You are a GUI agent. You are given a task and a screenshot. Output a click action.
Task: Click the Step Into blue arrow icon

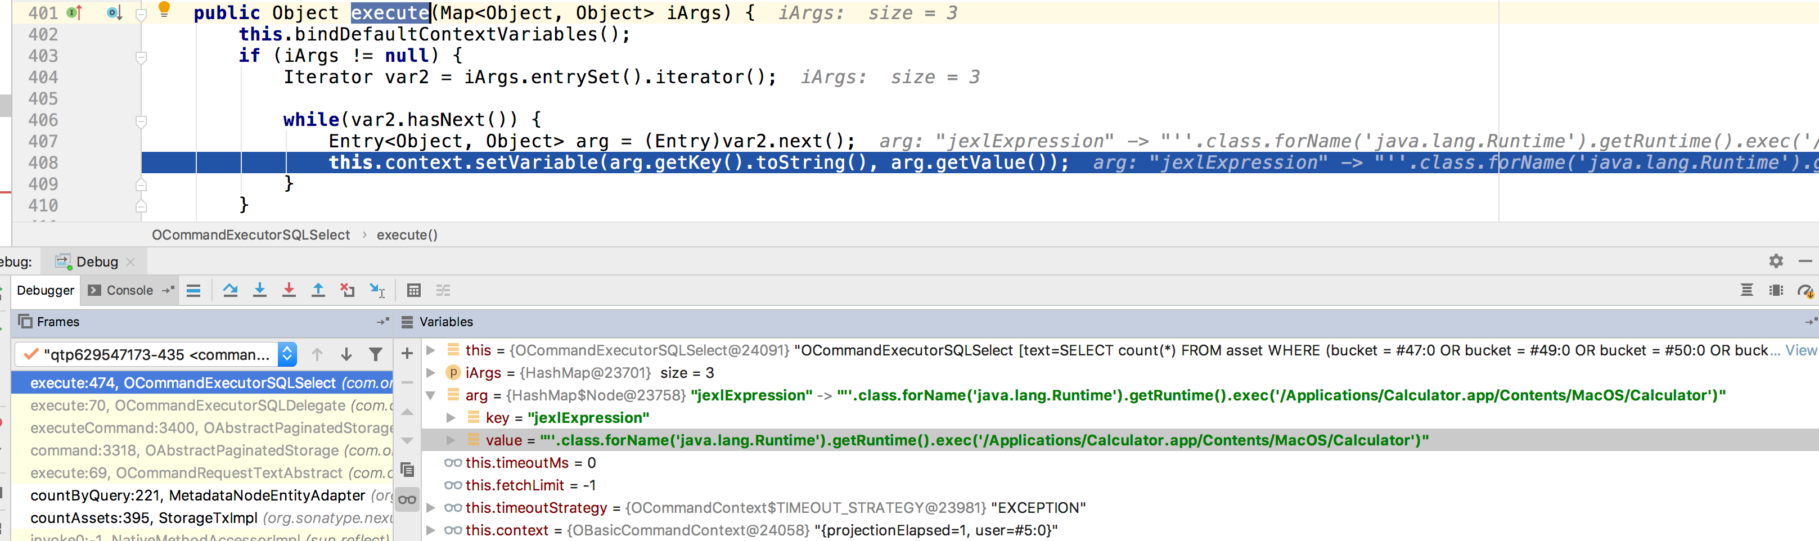click(x=260, y=290)
